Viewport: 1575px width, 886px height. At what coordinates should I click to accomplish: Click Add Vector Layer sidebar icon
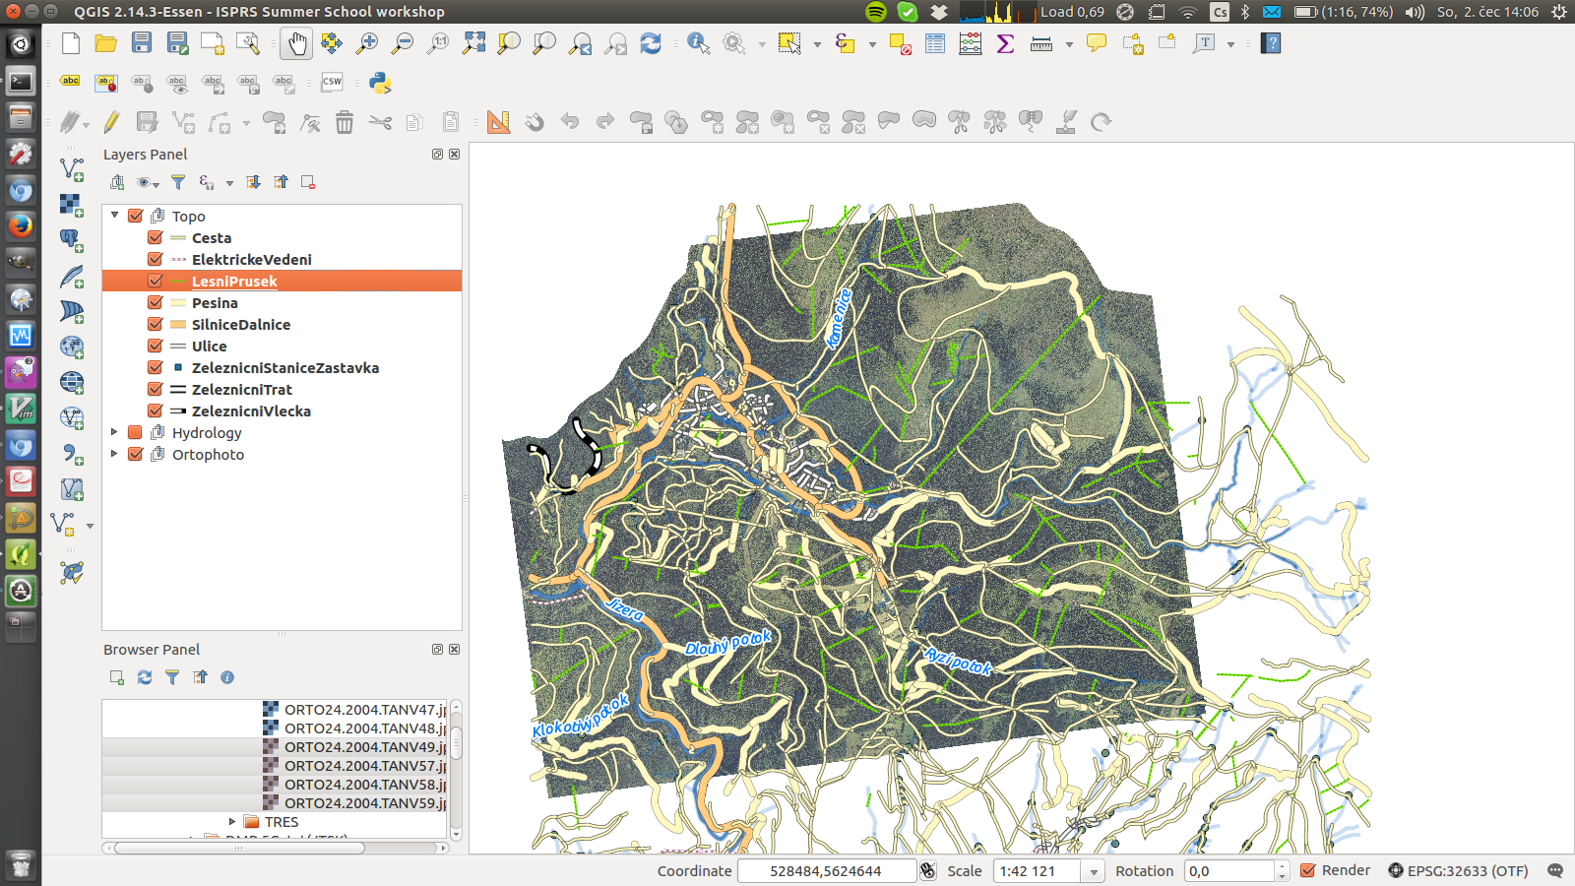(x=72, y=169)
